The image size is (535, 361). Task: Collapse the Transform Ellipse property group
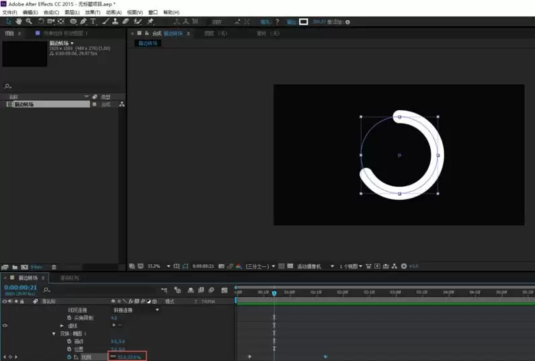click(54, 333)
